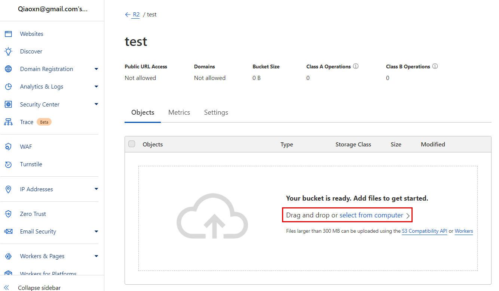Click the Class B Operations info icon
499x291 pixels.
coord(435,66)
